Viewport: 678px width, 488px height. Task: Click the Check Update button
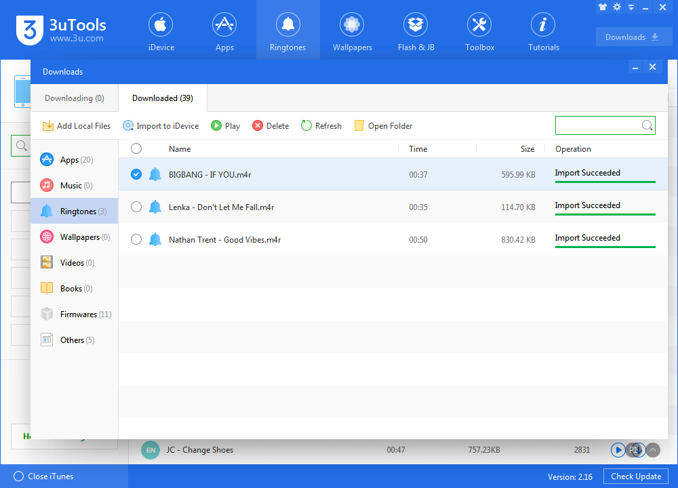[x=636, y=476]
